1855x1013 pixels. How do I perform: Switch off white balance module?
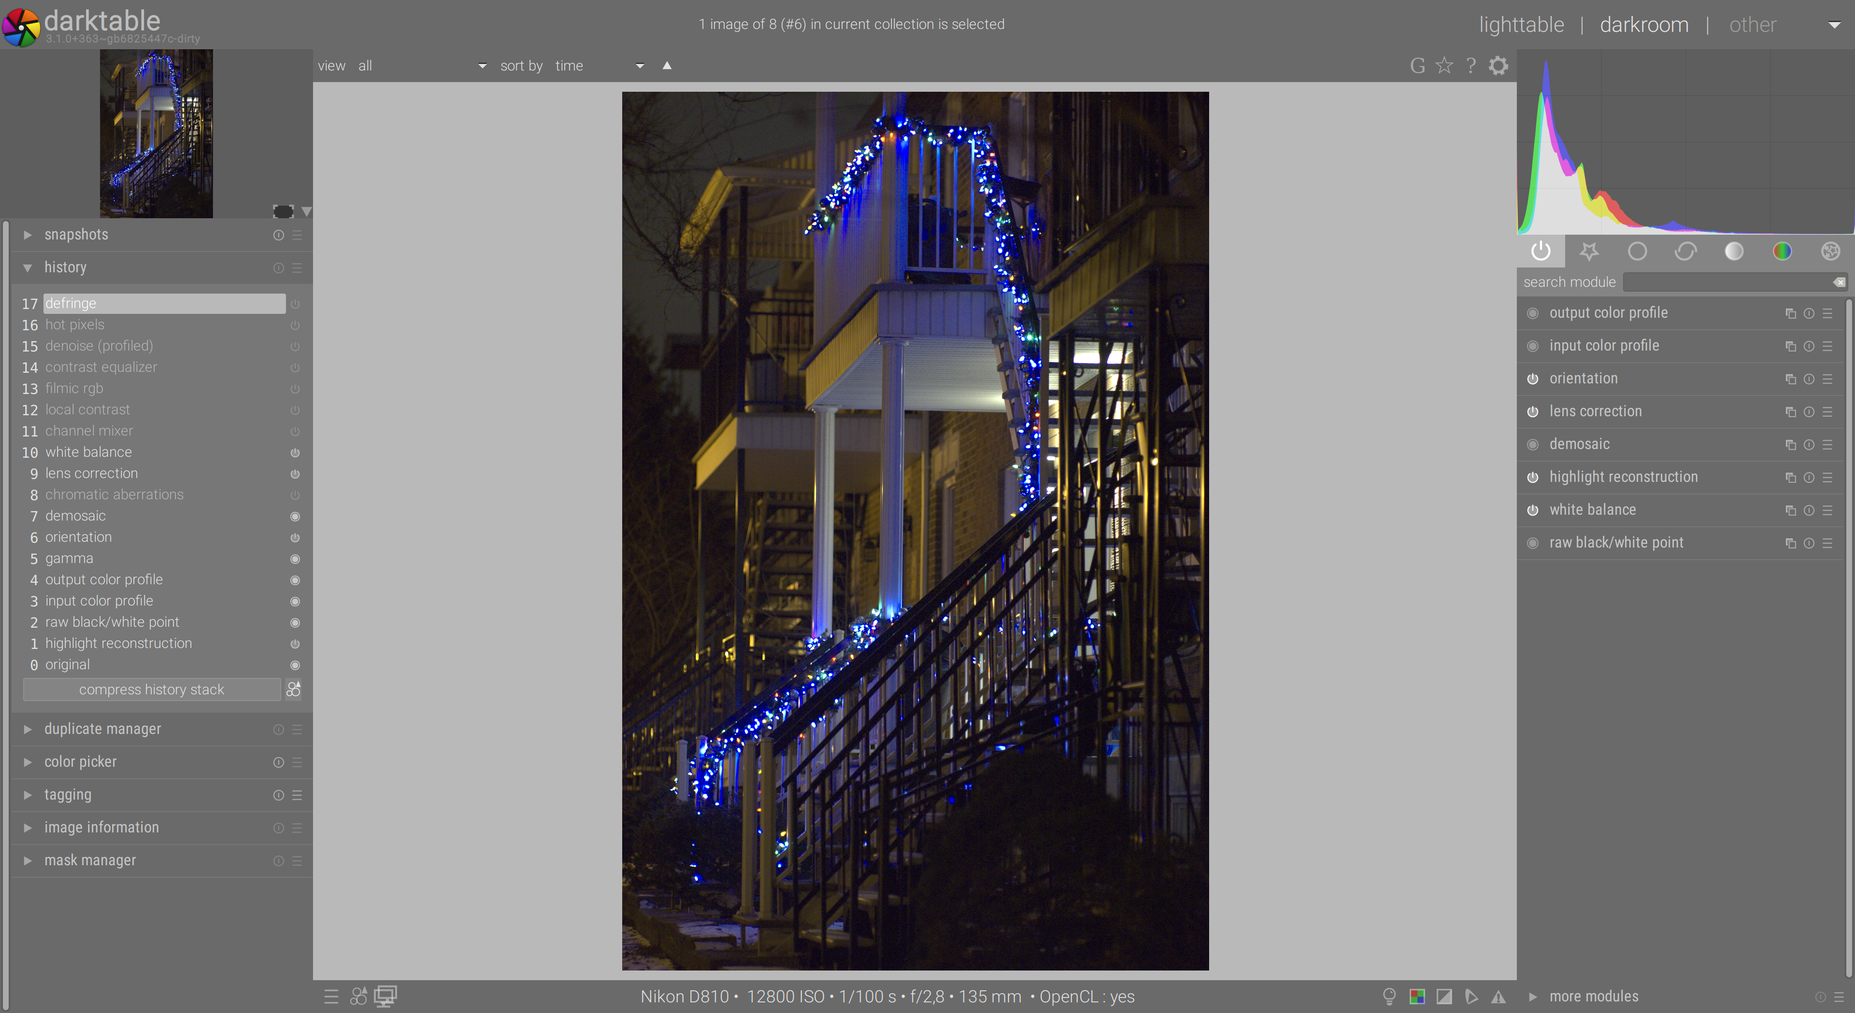pos(1532,510)
